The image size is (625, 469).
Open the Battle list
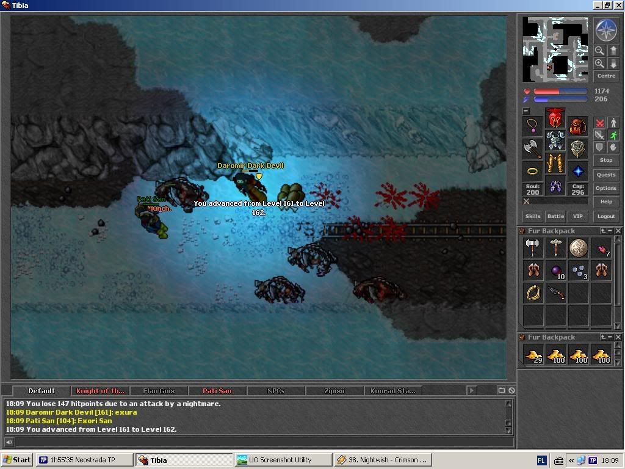pos(555,216)
